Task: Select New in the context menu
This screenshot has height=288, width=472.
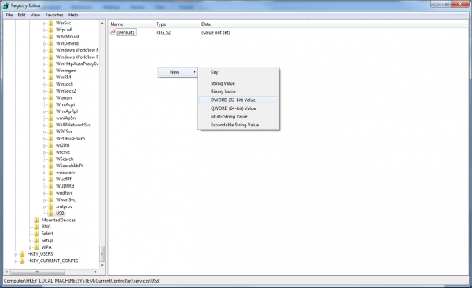Action: point(177,72)
